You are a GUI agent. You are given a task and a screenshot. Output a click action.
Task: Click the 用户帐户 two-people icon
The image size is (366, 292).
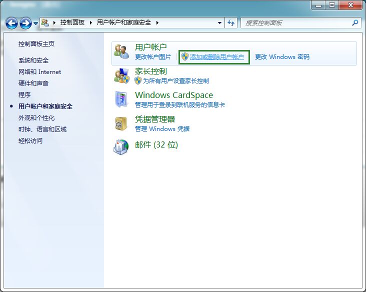point(121,51)
